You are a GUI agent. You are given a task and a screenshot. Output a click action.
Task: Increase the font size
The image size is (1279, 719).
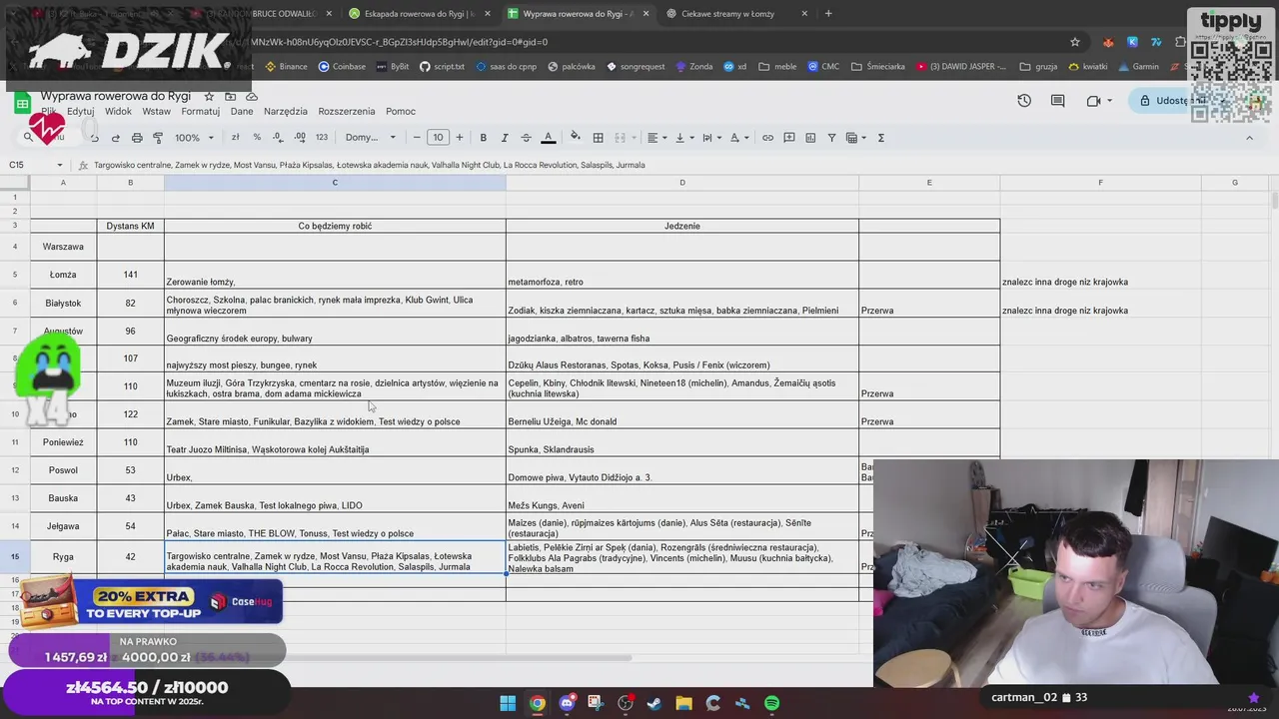coord(460,138)
